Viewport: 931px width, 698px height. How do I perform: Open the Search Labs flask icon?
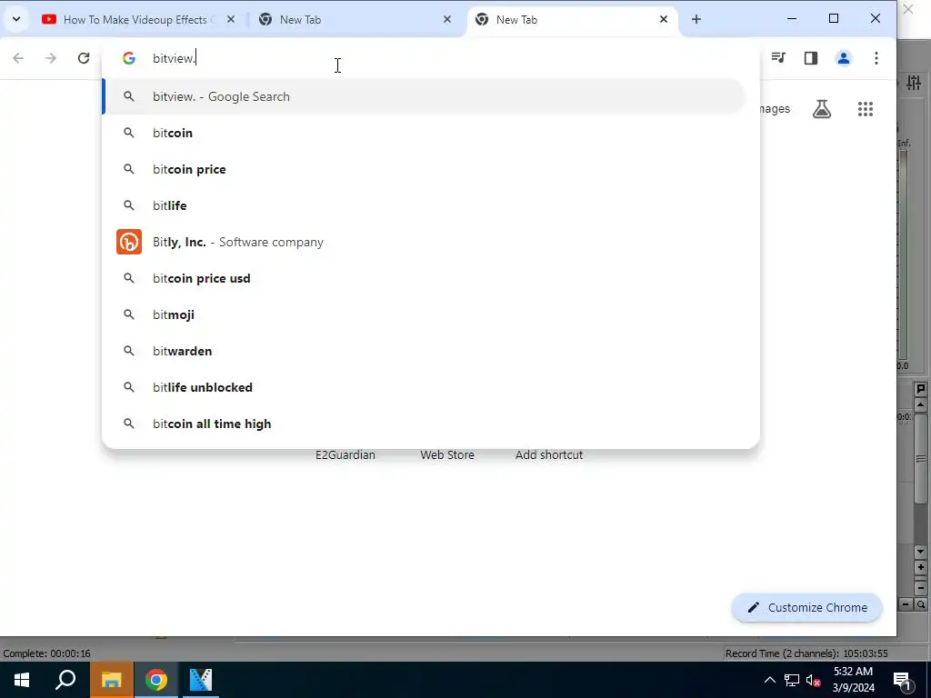click(x=822, y=109)
